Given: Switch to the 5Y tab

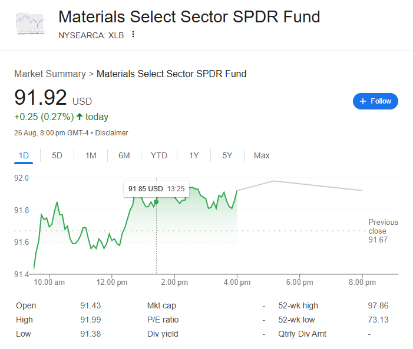Looking at the screenshot, I should 227,155.
